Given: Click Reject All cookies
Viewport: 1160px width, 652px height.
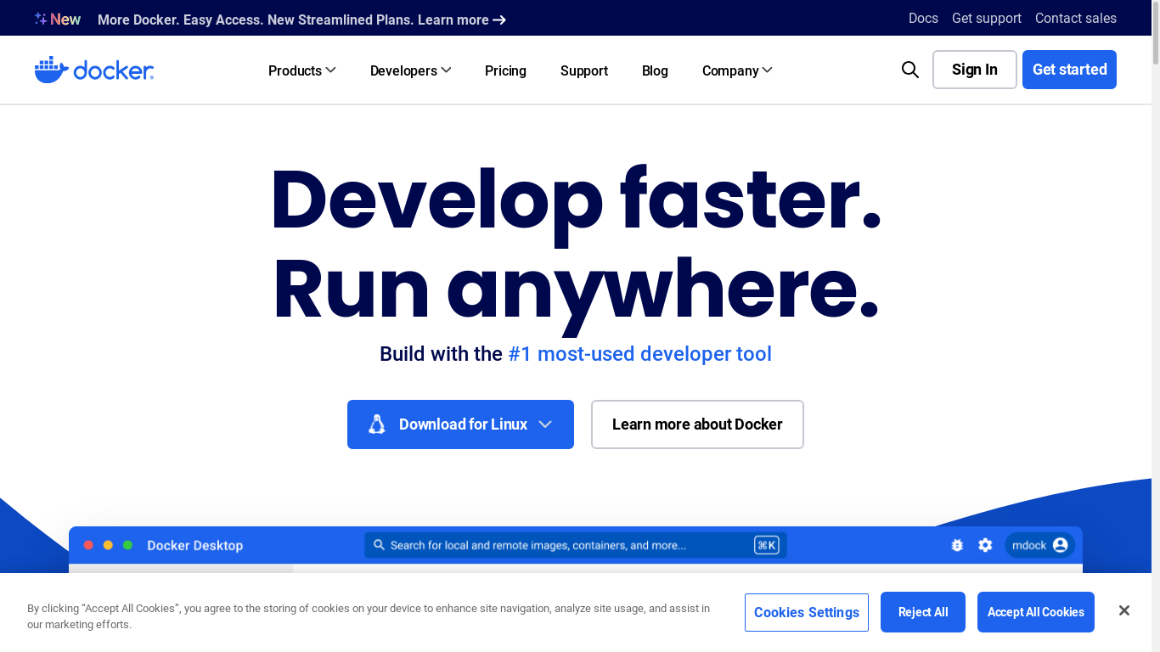Looking at the screenshot, I should (923, 612).
